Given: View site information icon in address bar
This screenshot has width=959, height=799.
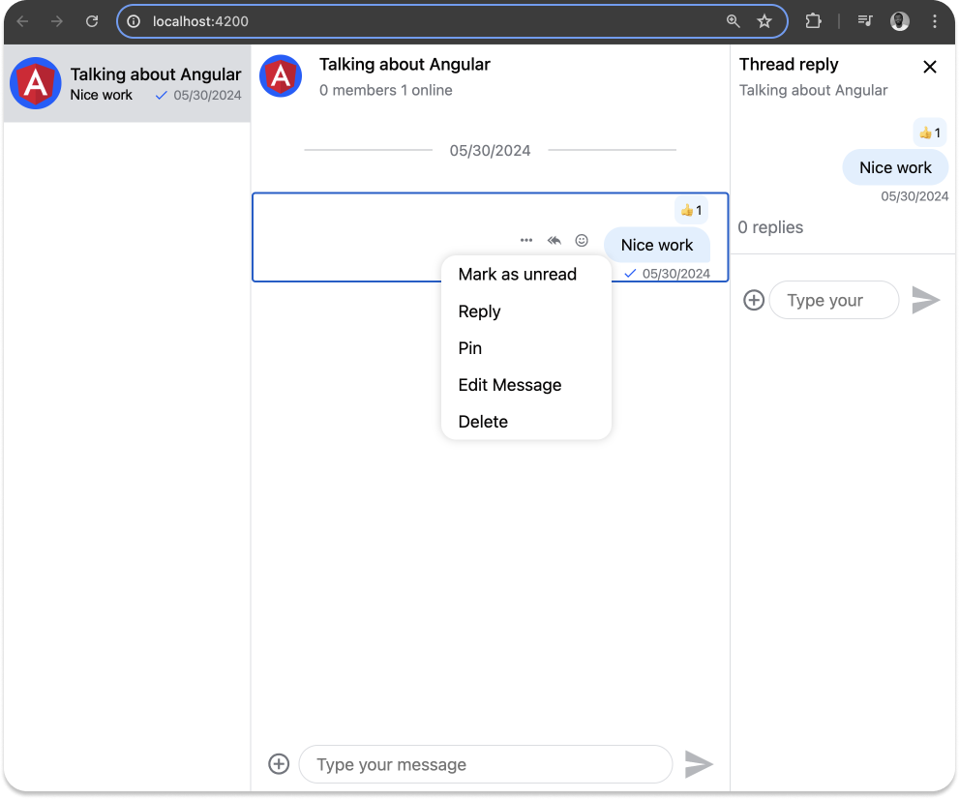Looking at the screenshot, I should [134, 21].
